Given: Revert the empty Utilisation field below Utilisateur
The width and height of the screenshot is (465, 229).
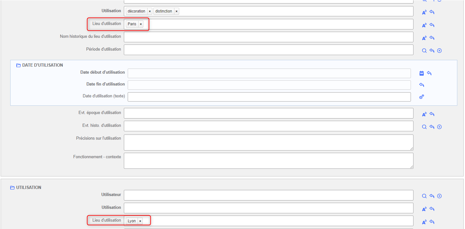Looking at the screenshot, I should (432, 209).
